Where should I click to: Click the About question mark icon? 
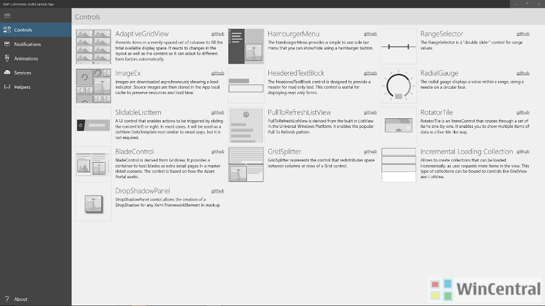[7, 299]
